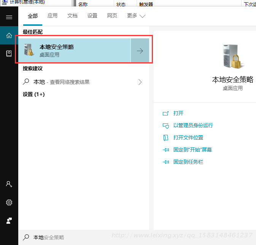Click the 打开 icon in the actions list
The height and width of the screenshot is (245, 256).
coord(165,113)
